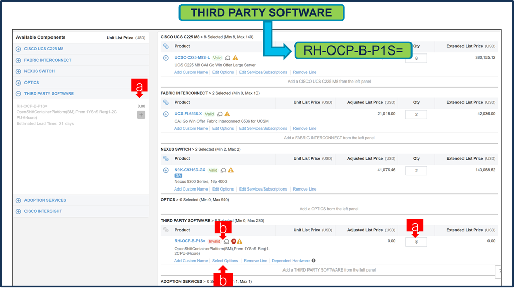Open Select Options for RH-OCP-B-P1S=
The image size is (514, 297).
coord(225,260)
